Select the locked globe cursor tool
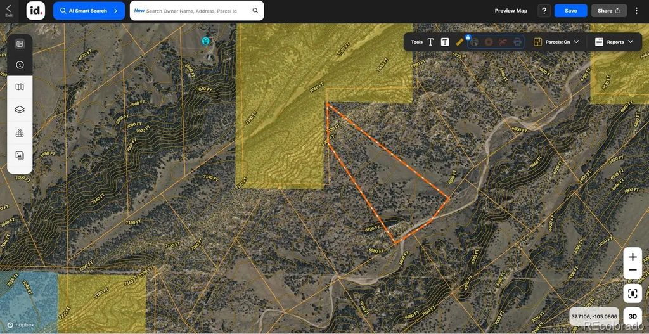Viewport: 649px width, 334px height. coord(475,42)
